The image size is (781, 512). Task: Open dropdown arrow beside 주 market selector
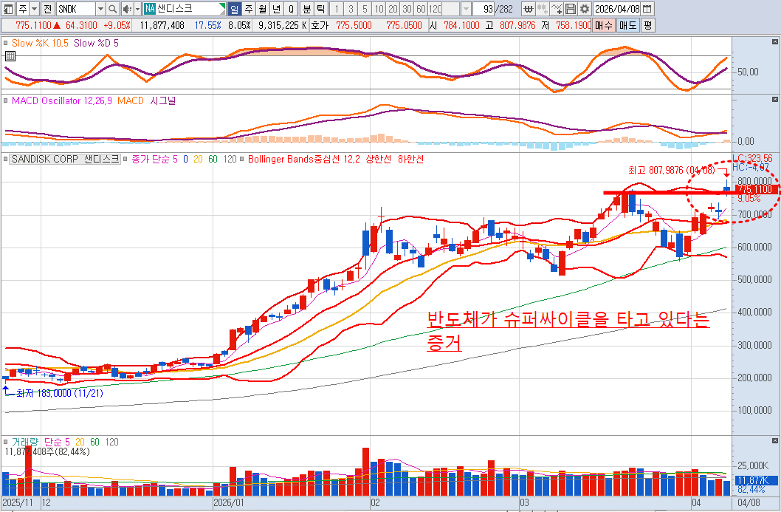coord(33,9)
